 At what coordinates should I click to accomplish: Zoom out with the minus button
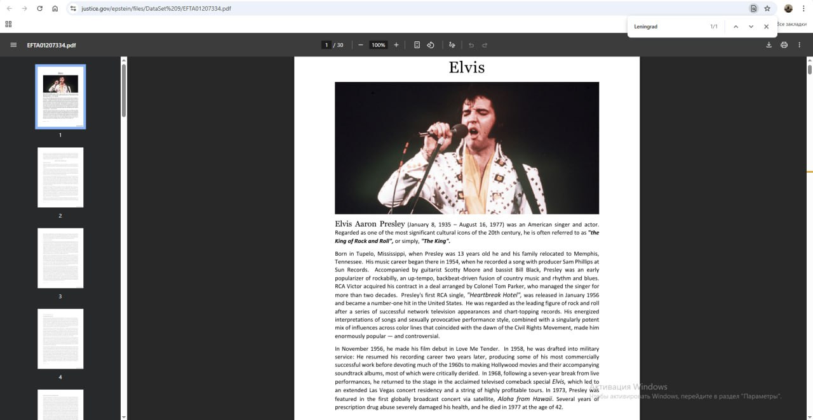(x=361, y=45)
